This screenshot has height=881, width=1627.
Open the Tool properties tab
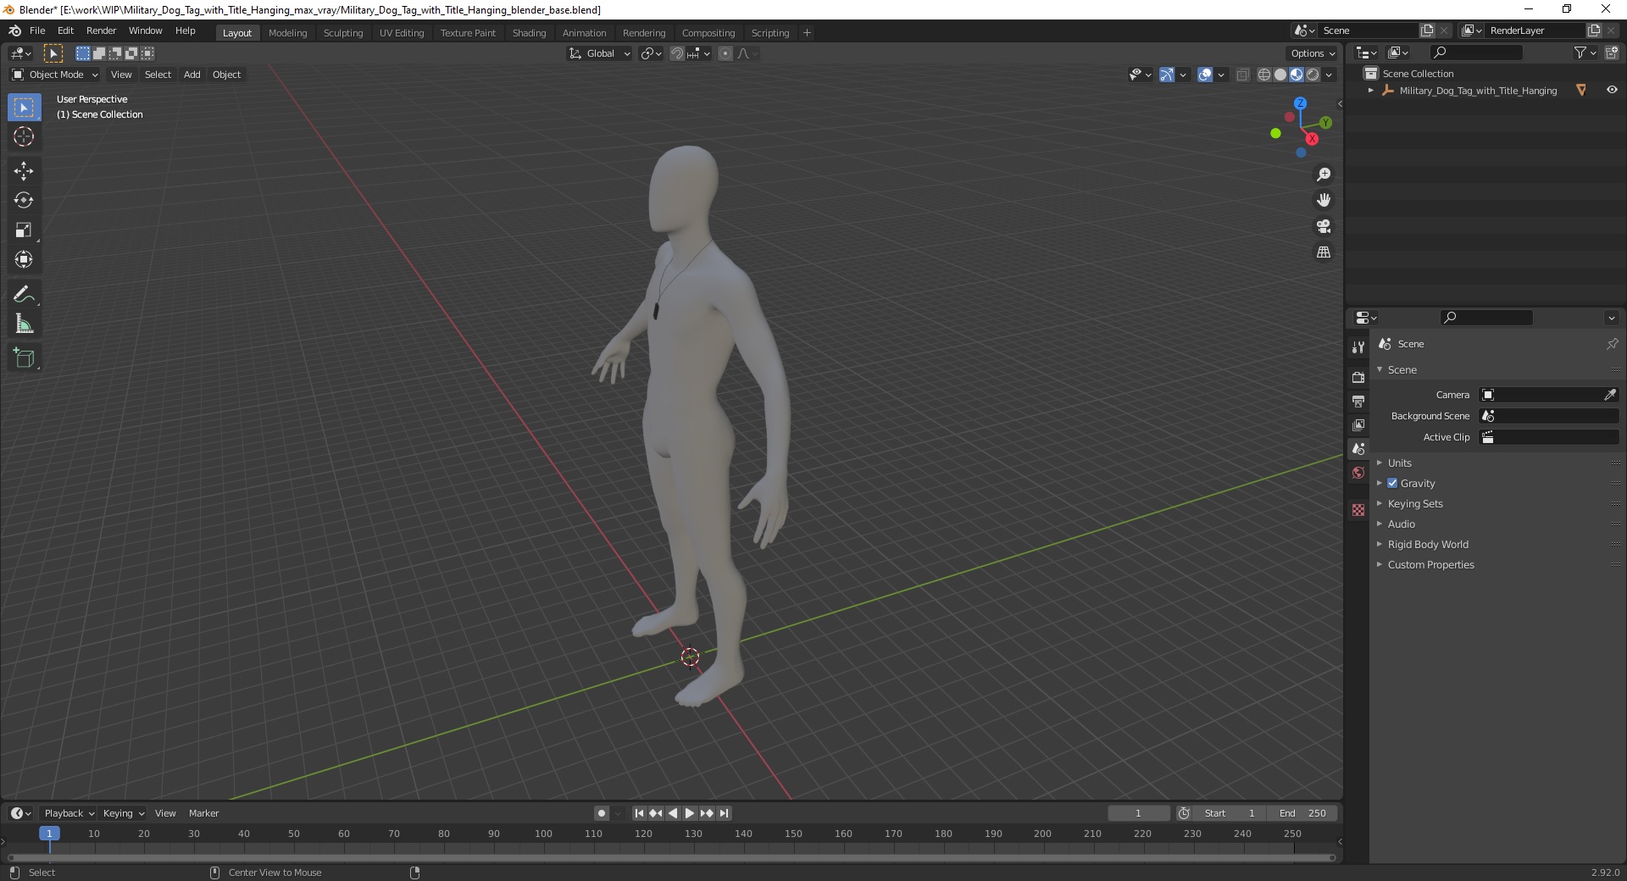pos(1358,347)
